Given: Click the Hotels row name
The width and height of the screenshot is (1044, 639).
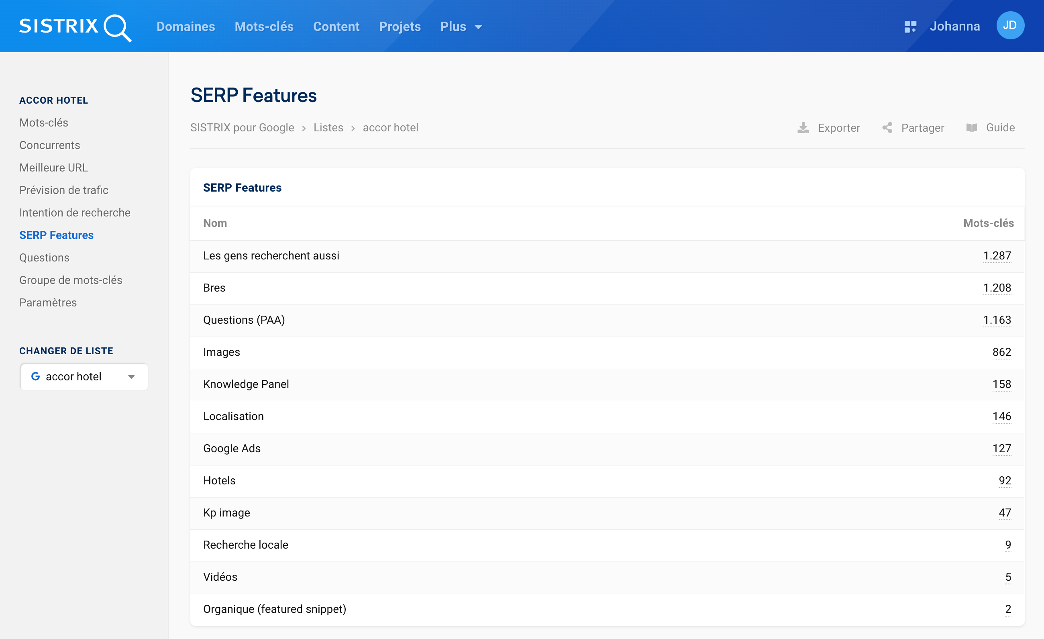Looking at the screenshot, I should click(x=219, y=480).
